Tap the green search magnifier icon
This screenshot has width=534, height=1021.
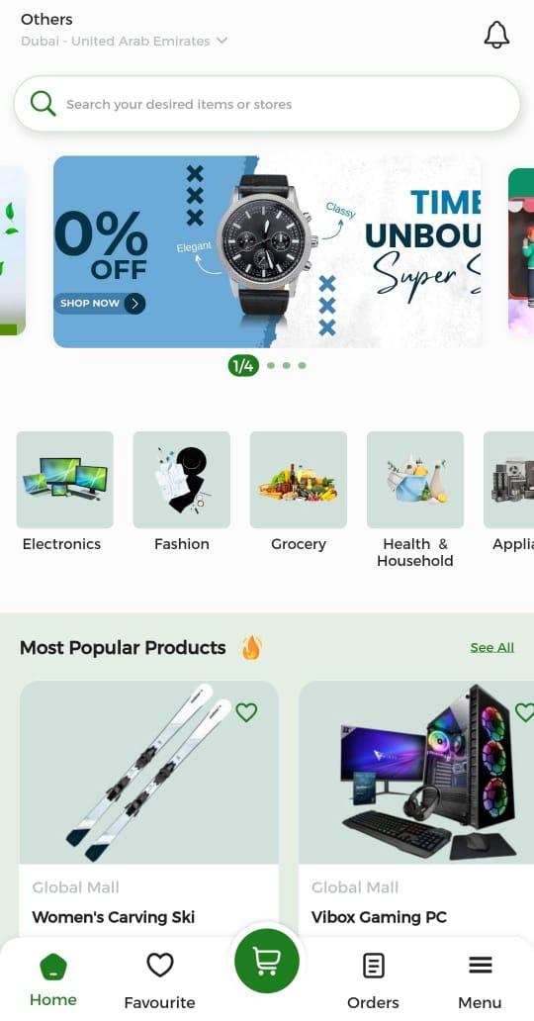pos(43,104)
